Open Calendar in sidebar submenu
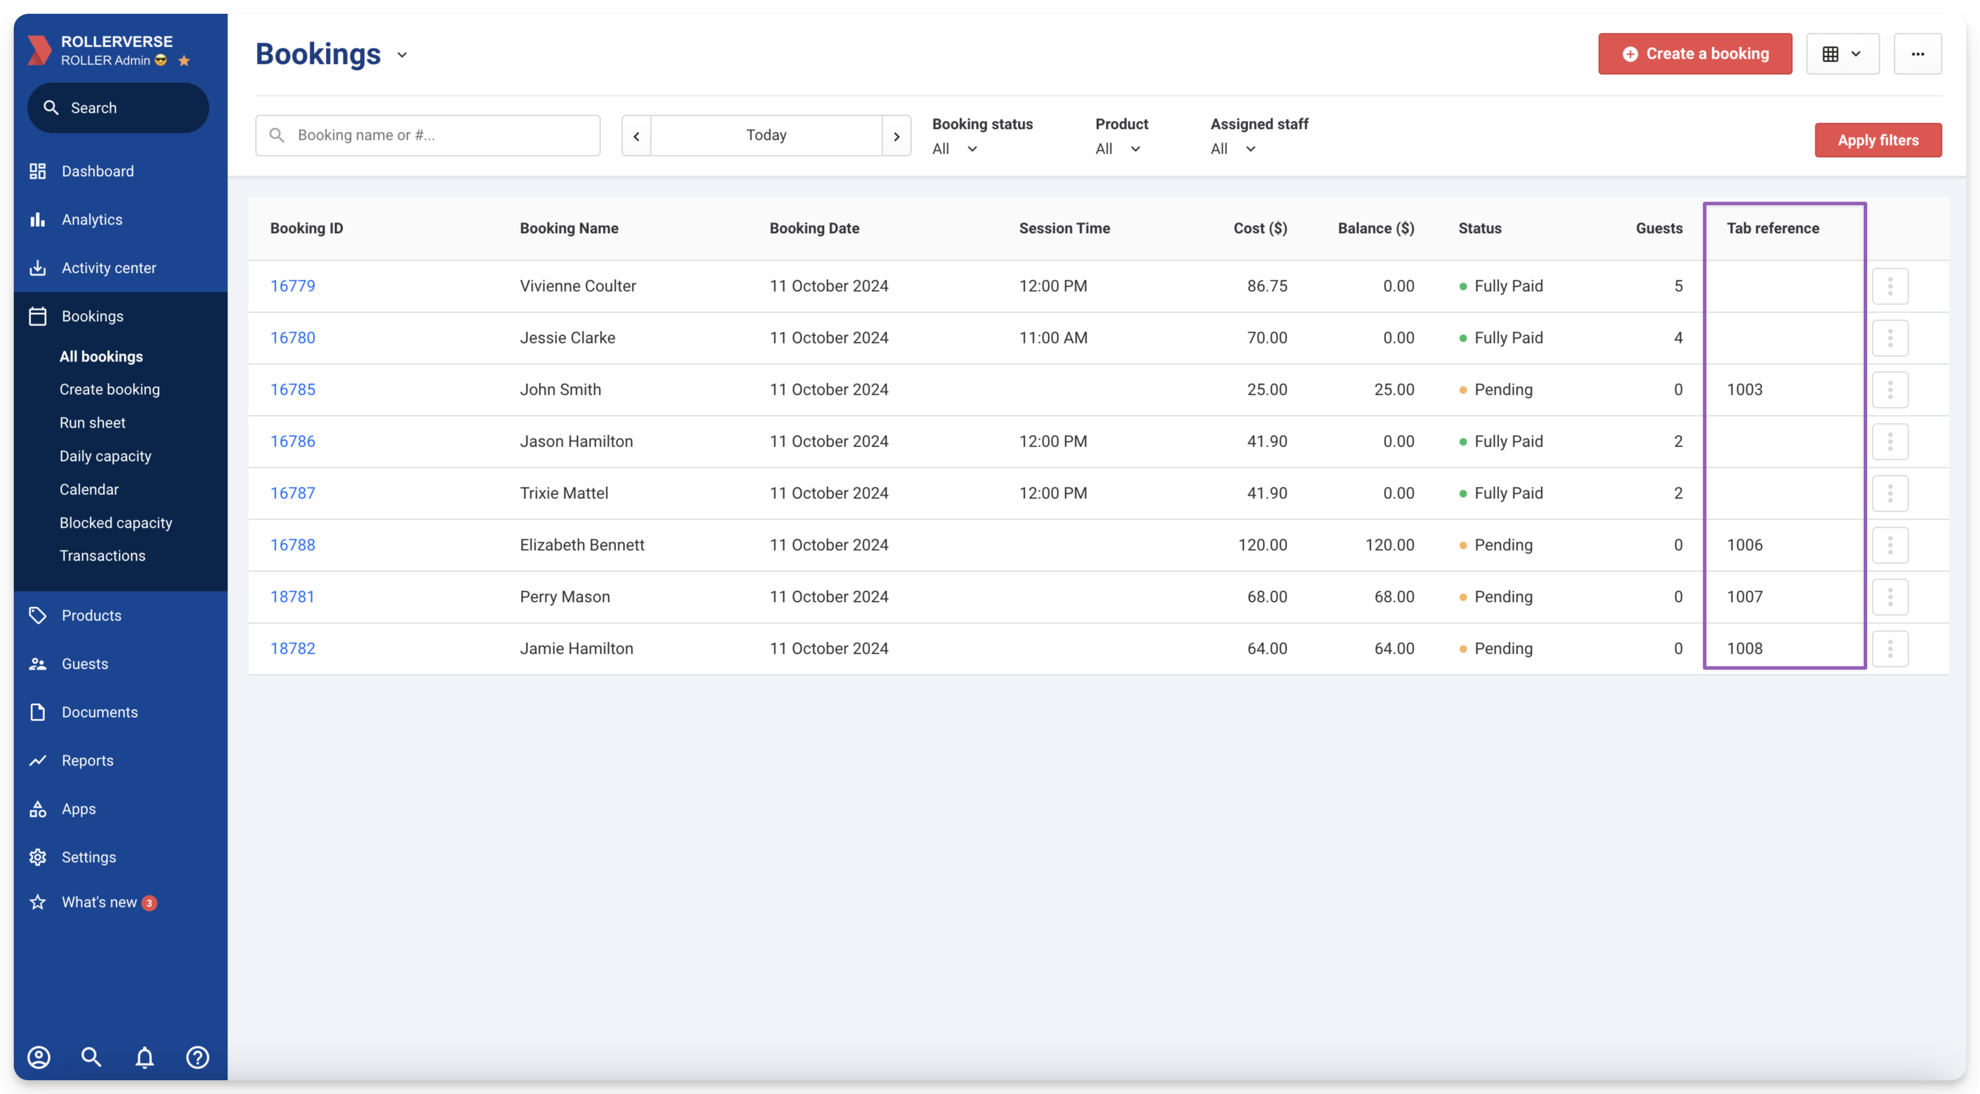This screenshot has width=1980, height=1094. point(89,489)
